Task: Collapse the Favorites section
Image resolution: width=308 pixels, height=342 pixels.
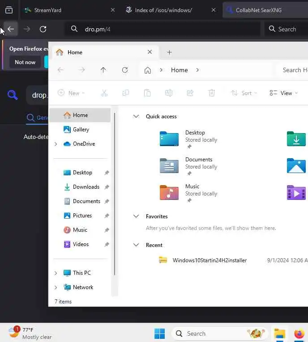Action: click(x=136, y=216)
